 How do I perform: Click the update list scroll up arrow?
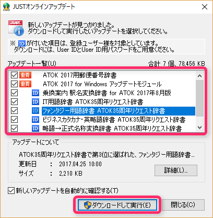(199, 76)
